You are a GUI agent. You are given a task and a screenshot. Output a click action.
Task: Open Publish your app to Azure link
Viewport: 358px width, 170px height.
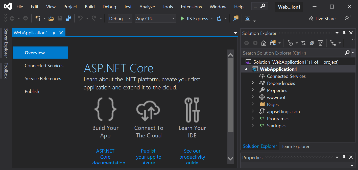pyautogui.click(x=149, y=157)
